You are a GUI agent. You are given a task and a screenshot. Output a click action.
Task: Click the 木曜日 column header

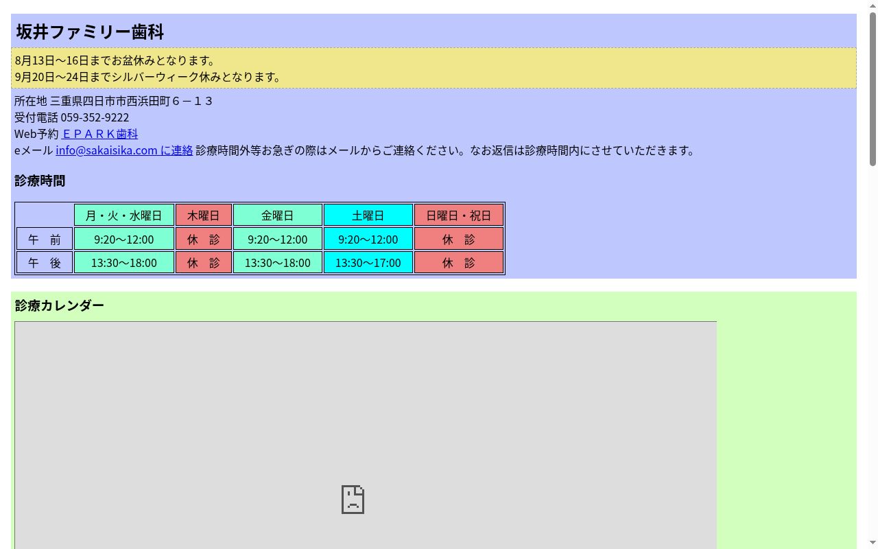(x=204, y=215)
